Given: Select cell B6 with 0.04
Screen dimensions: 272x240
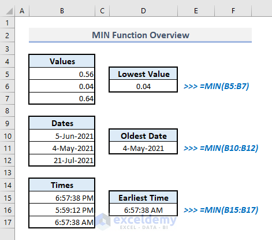Looking at the screenshot, I should 62,86.
